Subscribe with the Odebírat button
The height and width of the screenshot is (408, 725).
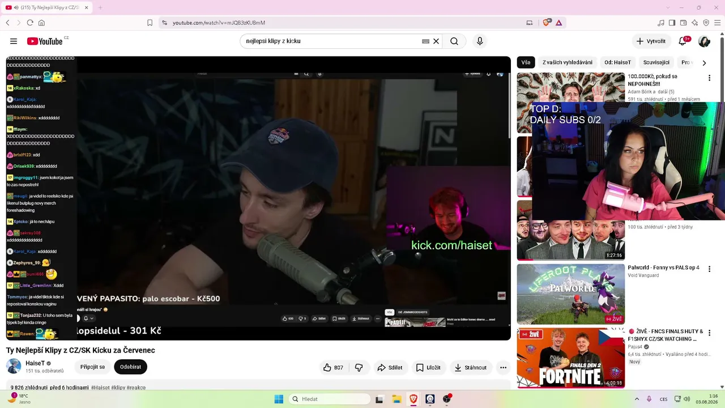(x=130, y=367)
